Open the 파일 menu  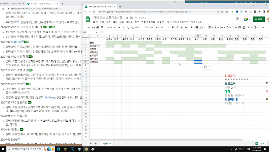[95, 22]
